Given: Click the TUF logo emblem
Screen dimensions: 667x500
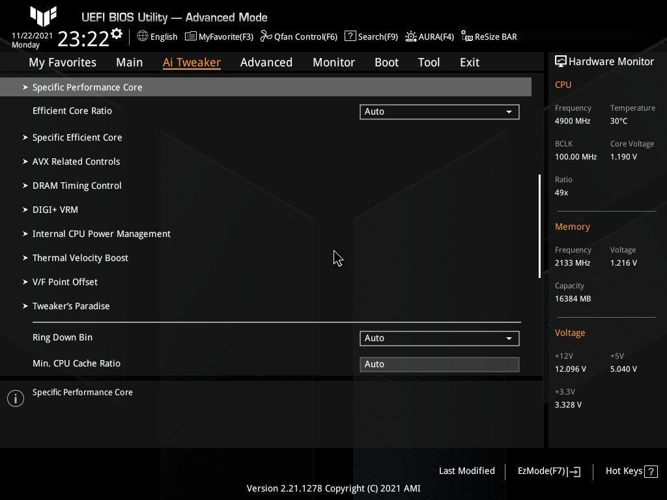Looking at the screenshot, I should pyautogui.click(x=44, y=16).
